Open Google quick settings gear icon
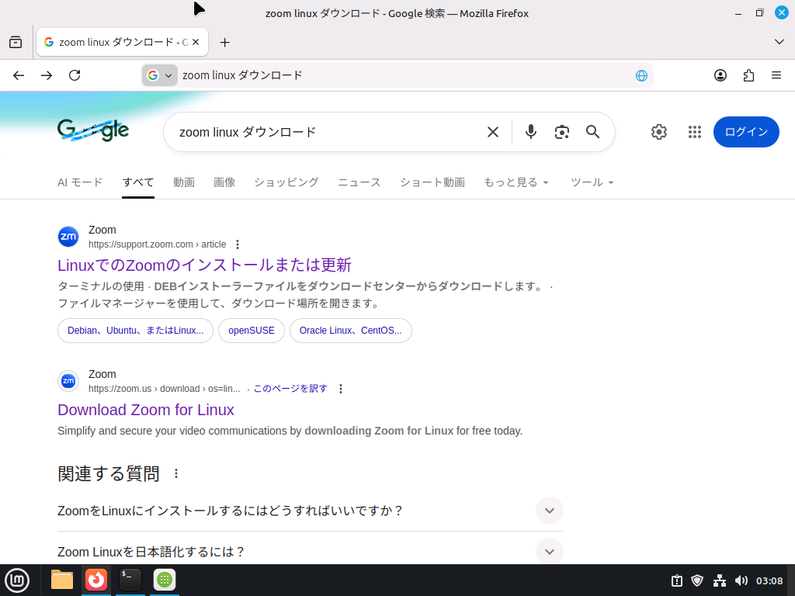This screenshot has height=596, width=795. (x=658, y=132)
